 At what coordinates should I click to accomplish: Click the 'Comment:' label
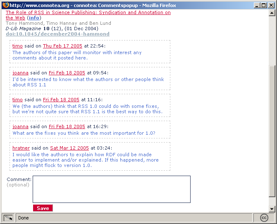pos(19,179)
